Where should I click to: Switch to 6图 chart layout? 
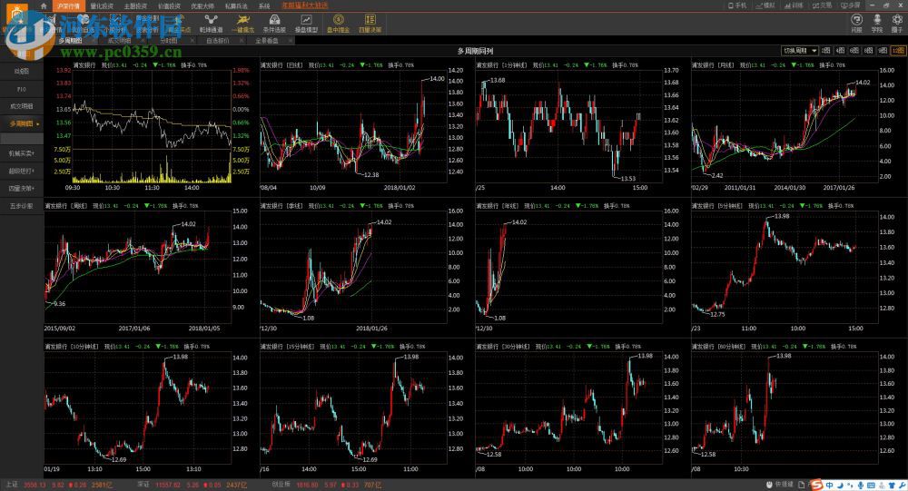coord(854,51)
